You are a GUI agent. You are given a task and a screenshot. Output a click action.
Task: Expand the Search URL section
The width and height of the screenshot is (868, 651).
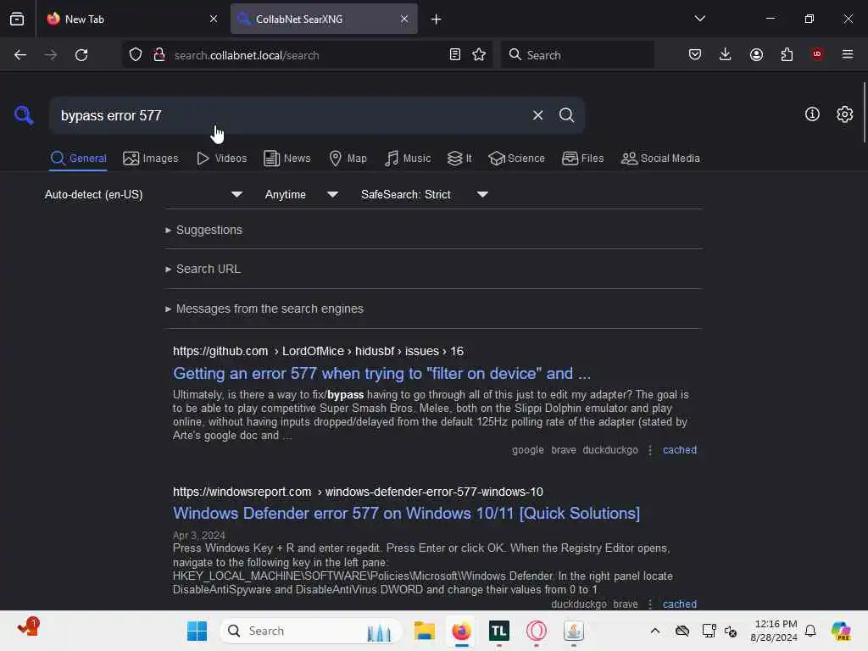(x=203, y=269)
